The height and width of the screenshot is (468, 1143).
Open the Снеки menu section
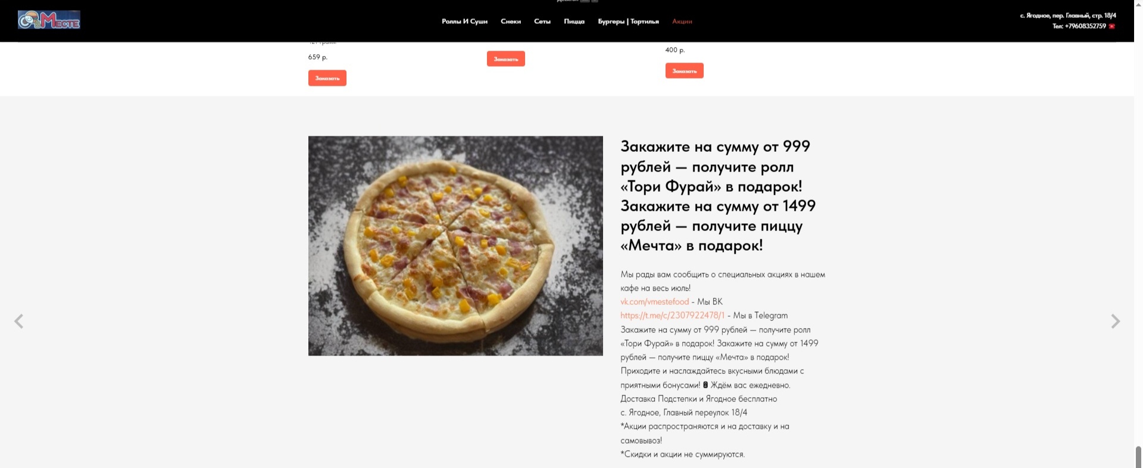click(511, 21)
